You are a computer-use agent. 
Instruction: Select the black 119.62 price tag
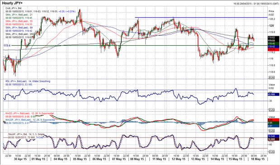[273, 38]
